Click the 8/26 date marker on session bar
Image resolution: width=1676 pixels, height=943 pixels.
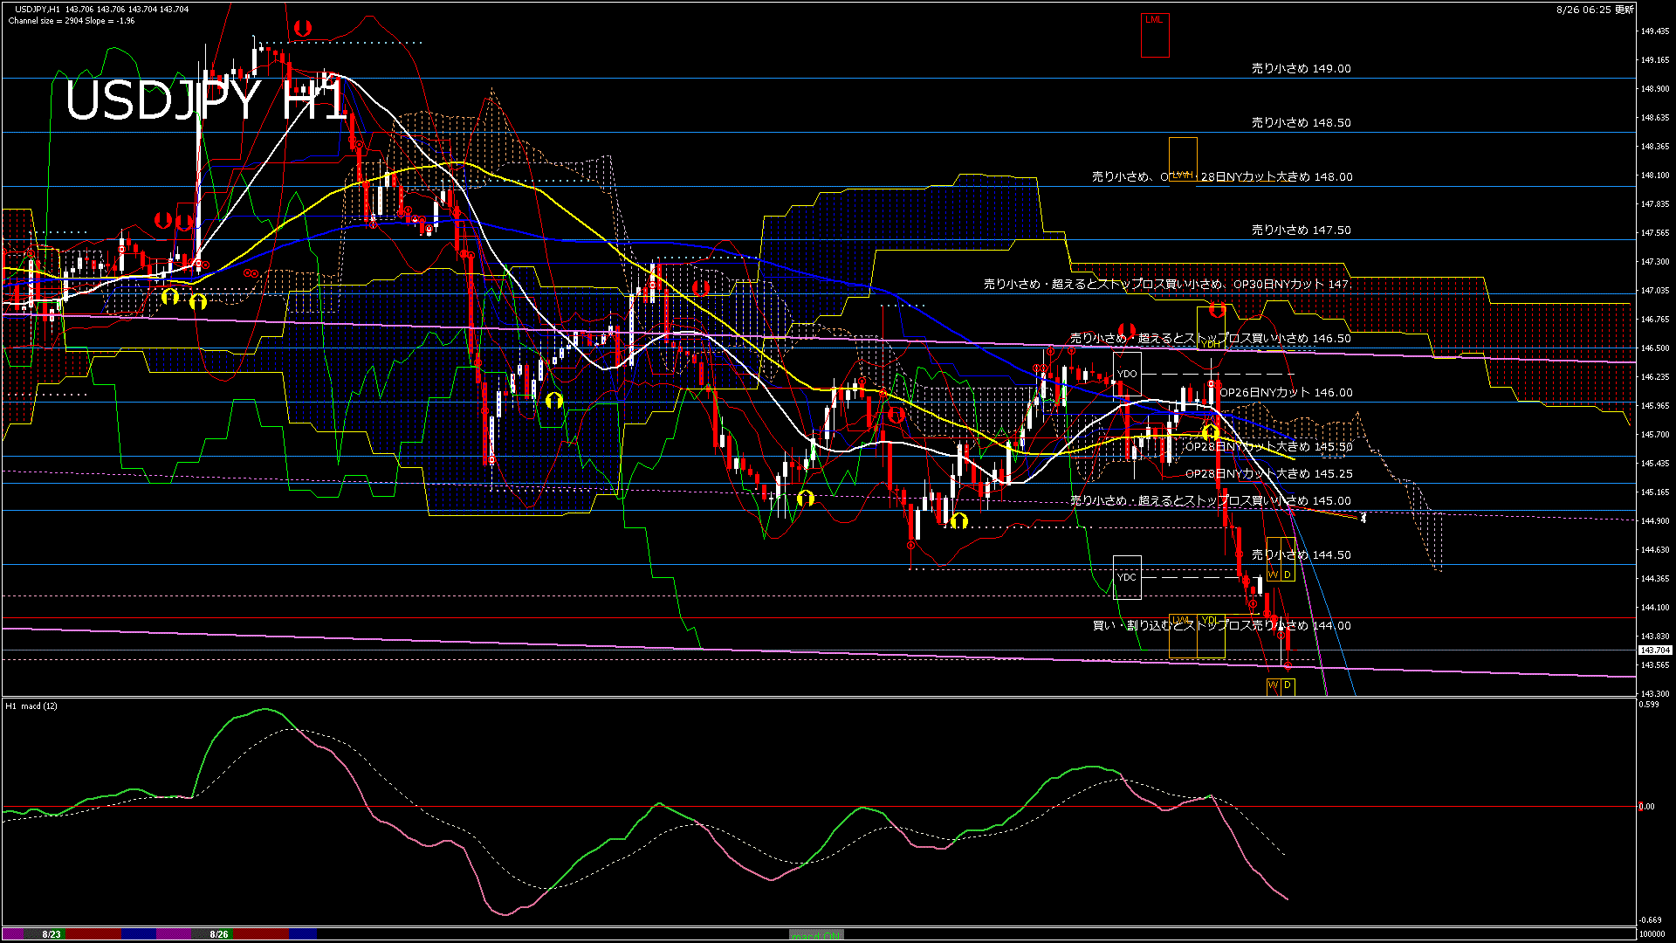click(x=219, y=934)
